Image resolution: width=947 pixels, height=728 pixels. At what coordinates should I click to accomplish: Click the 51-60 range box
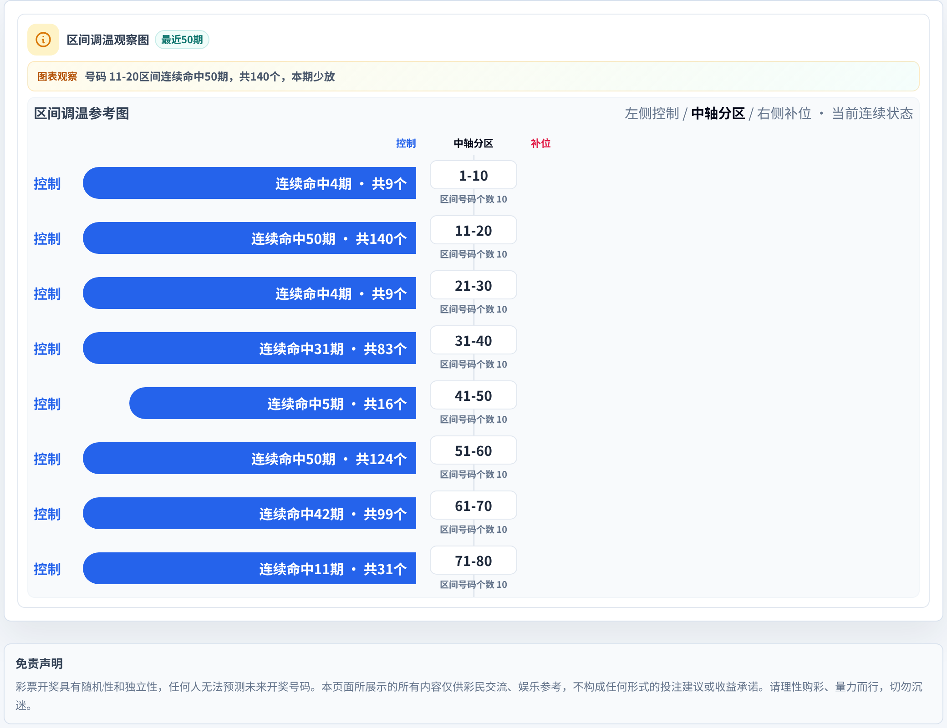click(x=473, y=450)
